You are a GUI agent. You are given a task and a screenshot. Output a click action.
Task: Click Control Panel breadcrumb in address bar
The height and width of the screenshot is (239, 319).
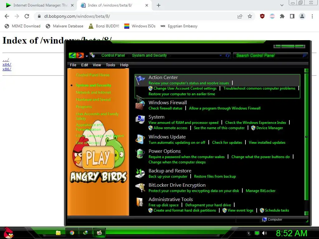pyautogui.click(x=113, y=55)
